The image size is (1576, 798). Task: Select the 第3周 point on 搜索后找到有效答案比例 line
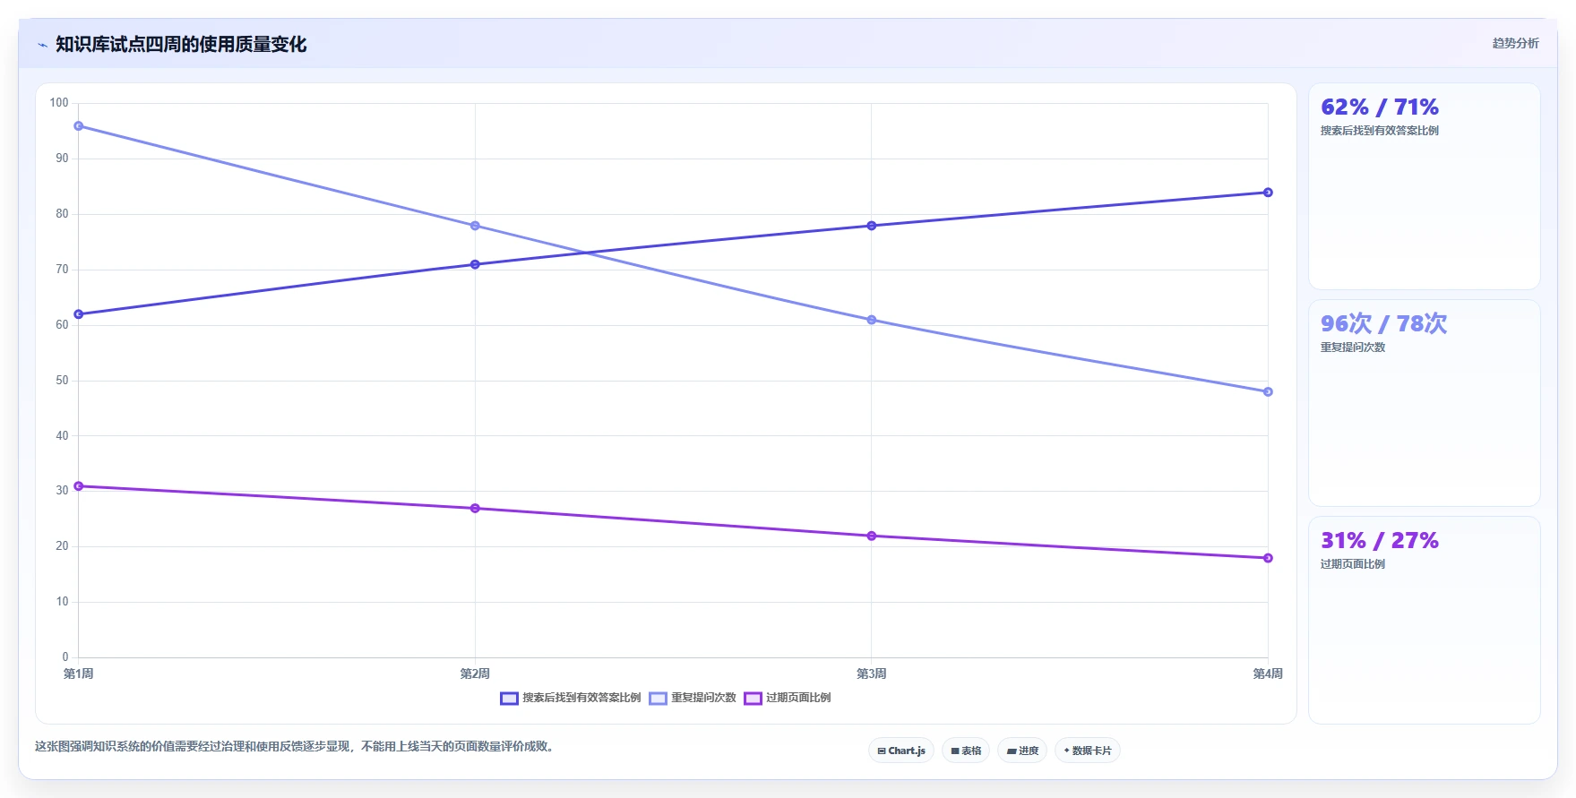(872, 226)
